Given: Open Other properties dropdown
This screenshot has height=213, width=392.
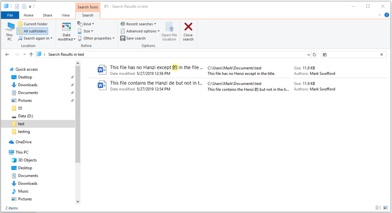Looking at the screenshot, I should [x=96, y=38].
